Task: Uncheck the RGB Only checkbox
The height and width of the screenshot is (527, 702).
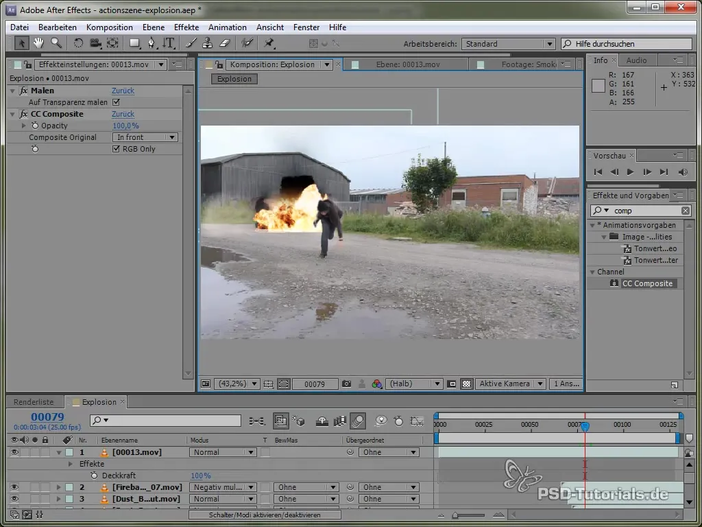Action: 116,149
